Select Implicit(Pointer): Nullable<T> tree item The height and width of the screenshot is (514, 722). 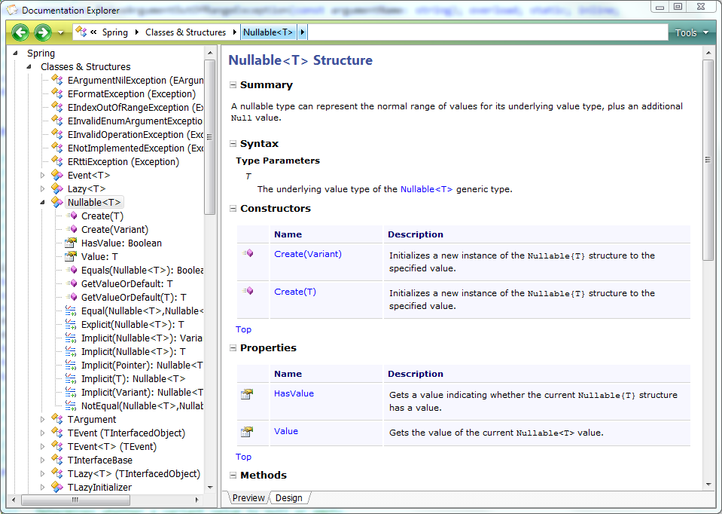[142, 365]
